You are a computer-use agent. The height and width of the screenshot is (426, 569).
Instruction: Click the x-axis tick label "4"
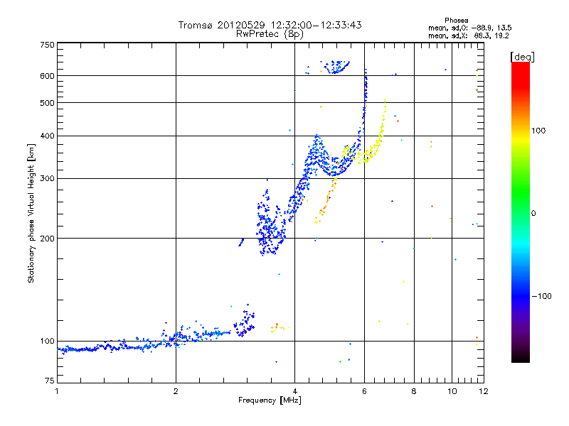[294, 391]
